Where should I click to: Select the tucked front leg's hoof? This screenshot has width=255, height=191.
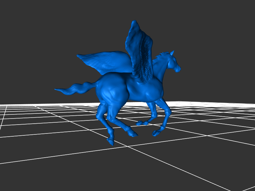[140, 123]
